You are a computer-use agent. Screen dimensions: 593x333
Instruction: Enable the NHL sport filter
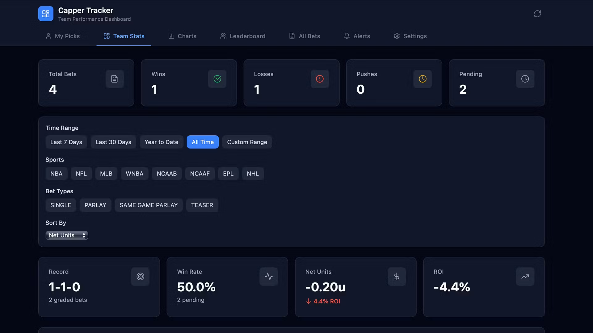[253, 174]
